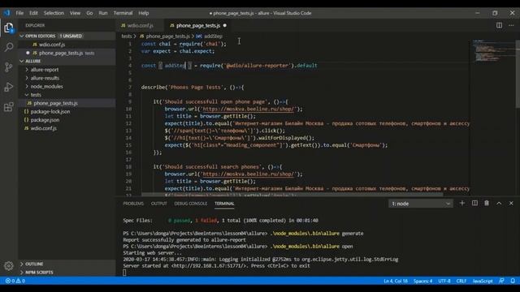Switch to the Debug Console tab
520x292 pixels.
191,204
